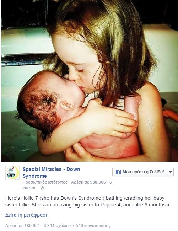This screenshot has height=231, width=178.
Task: Open Special Miracles - Down Syndrome page link
Action: pos(51,172)
